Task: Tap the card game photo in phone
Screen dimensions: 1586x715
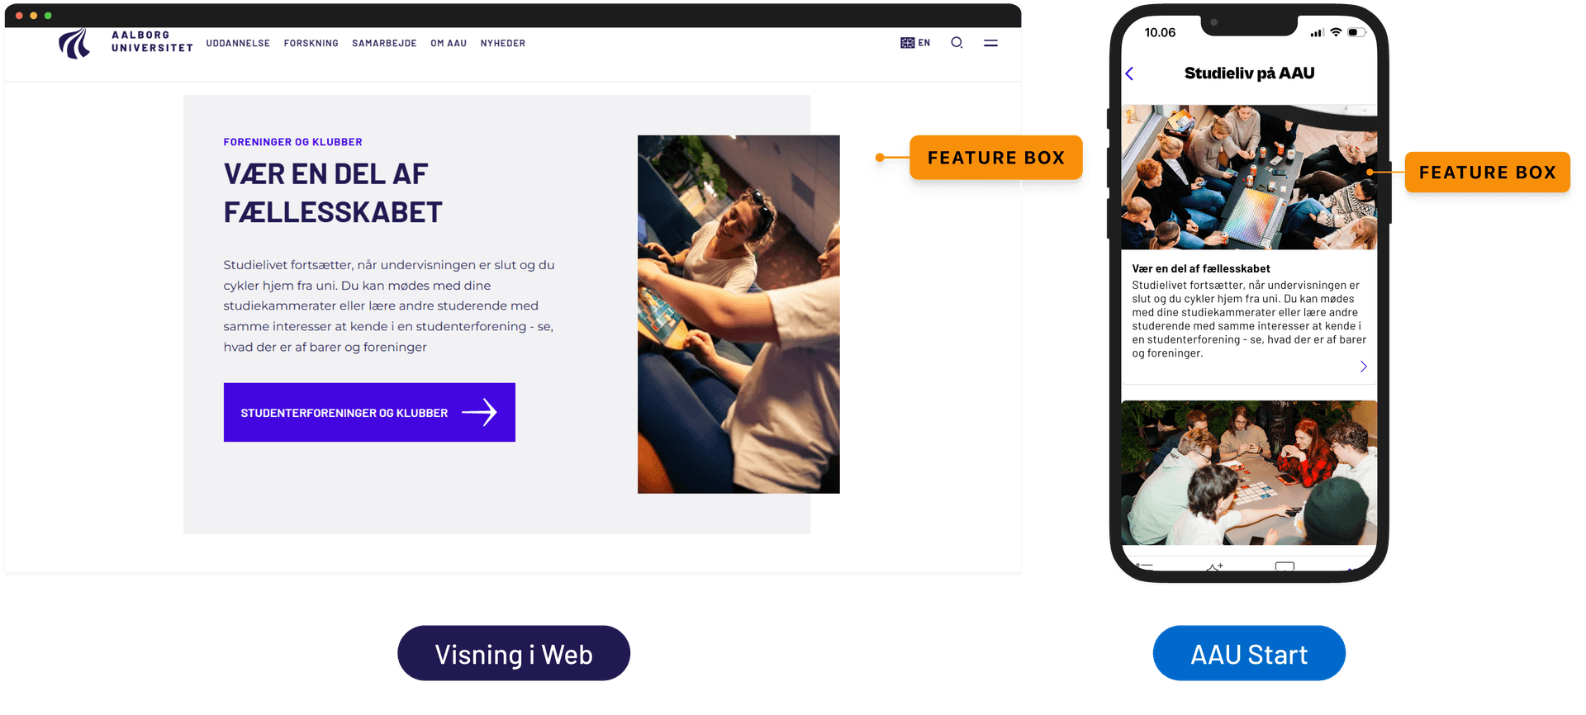Action: [1249, 472]
